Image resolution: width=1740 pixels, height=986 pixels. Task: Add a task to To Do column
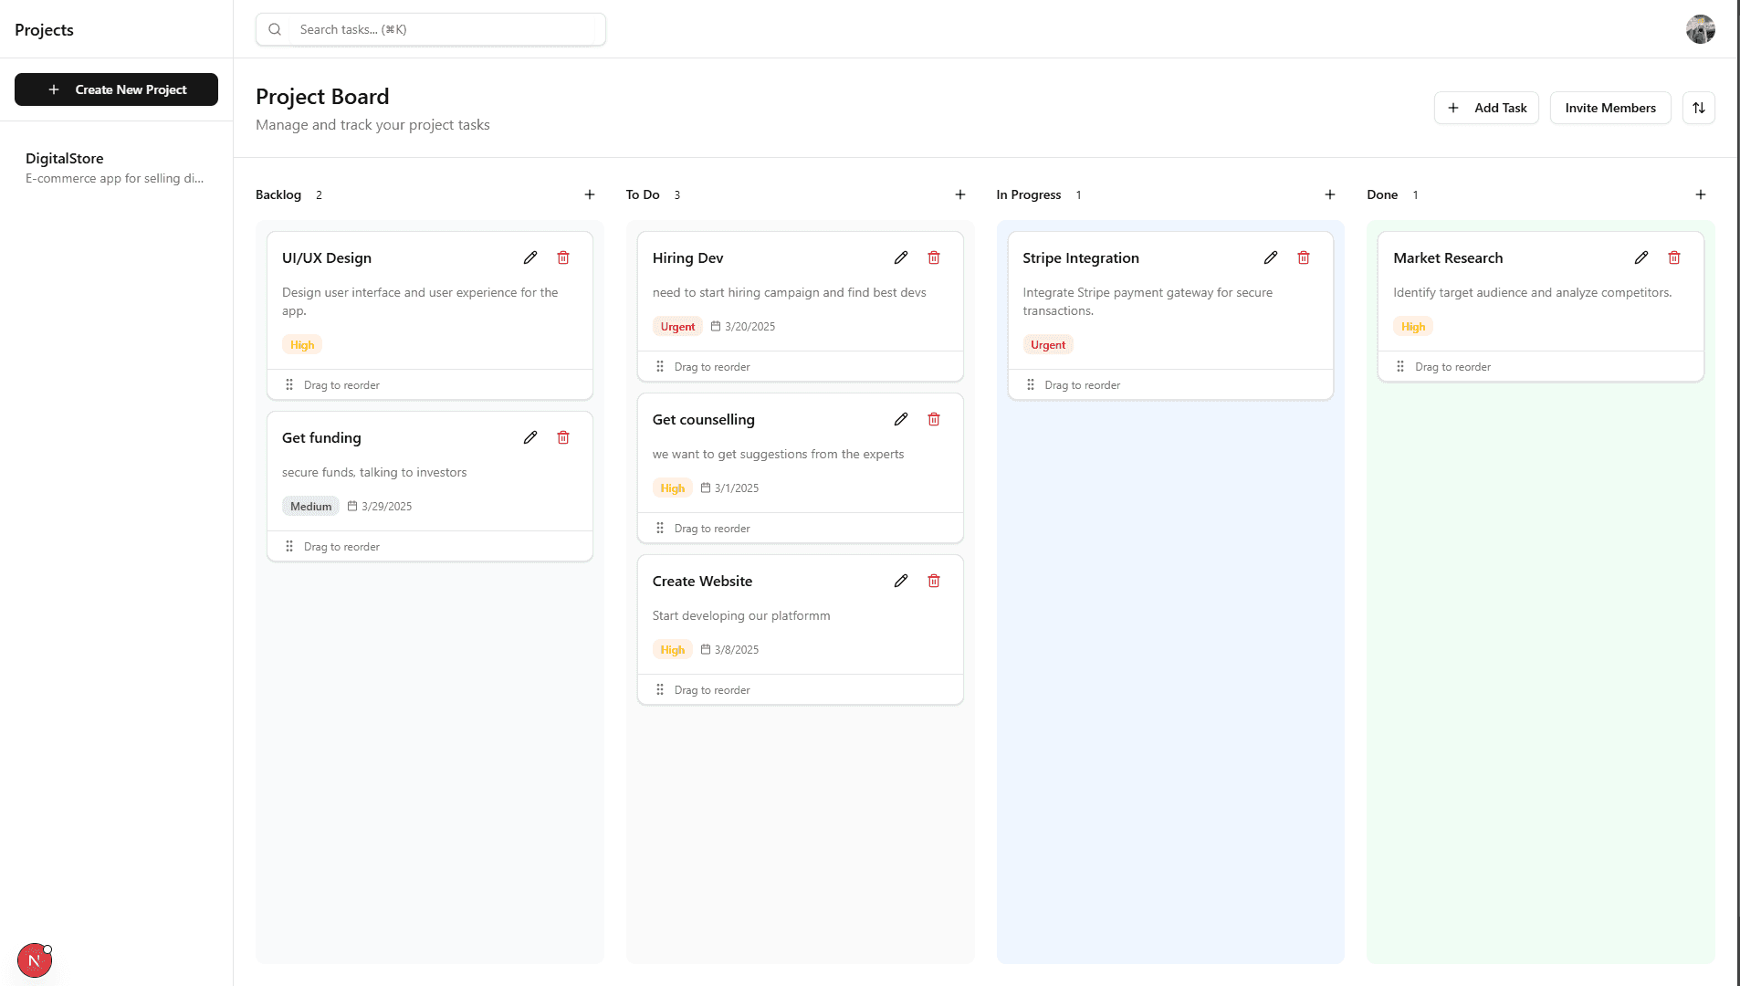(x=960, y=194)
